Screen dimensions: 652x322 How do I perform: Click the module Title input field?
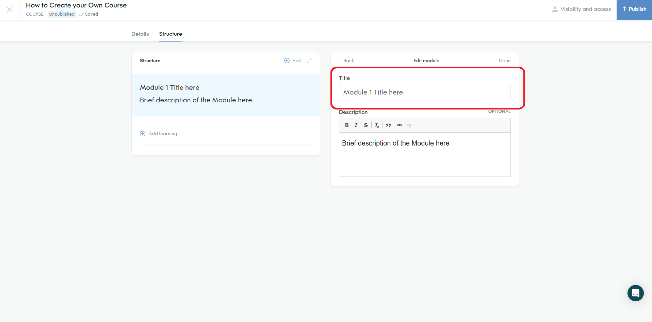(x=425, y=92)
